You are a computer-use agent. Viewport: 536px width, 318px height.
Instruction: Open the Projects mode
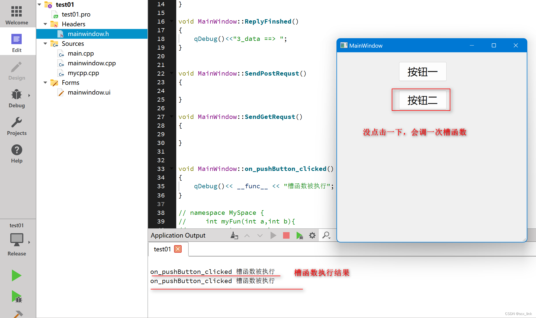click(x=17, y=126)
